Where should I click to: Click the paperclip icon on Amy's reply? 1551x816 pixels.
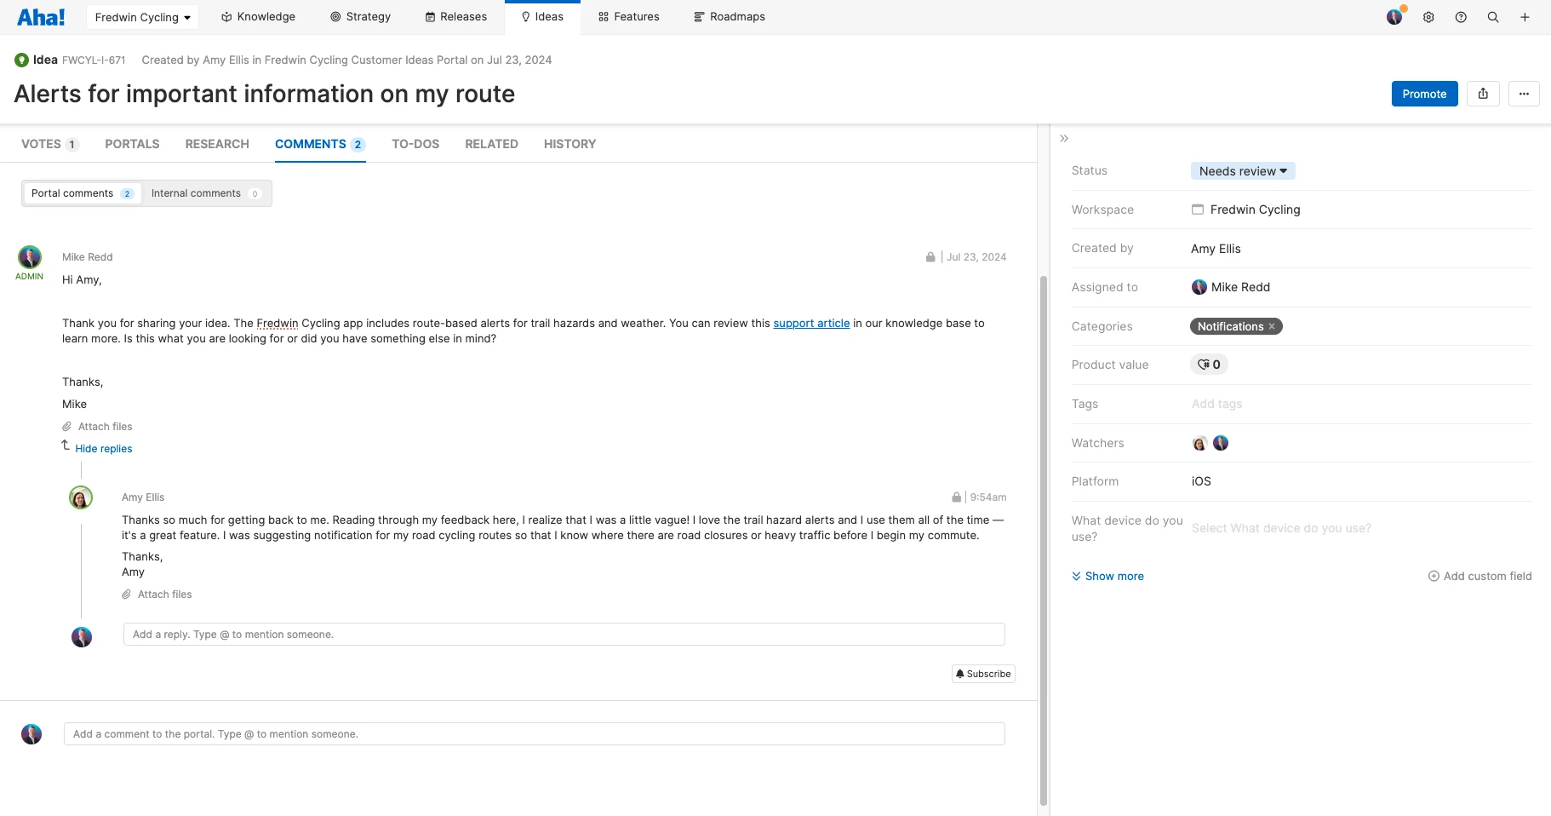(127, 595)
